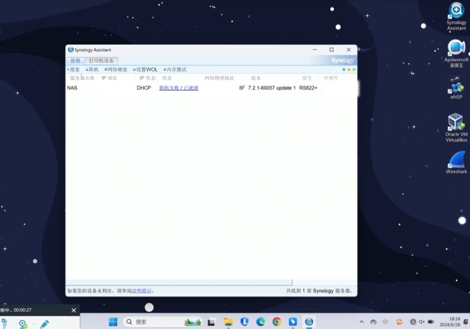
Task: Click the DHCP cell in NAS row
Action: coord(144,88)
